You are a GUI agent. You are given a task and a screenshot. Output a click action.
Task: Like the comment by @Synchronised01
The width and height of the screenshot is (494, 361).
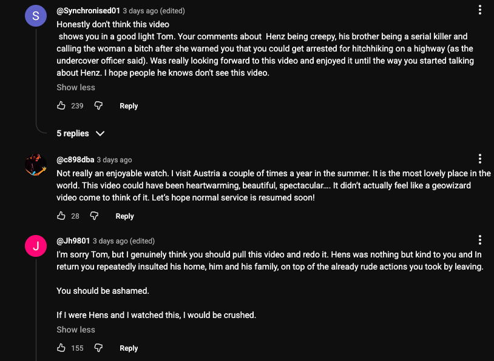(61, 106)
